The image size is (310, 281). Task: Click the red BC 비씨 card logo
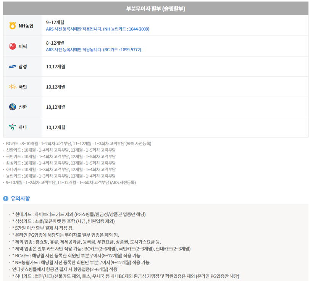(13, 46)
